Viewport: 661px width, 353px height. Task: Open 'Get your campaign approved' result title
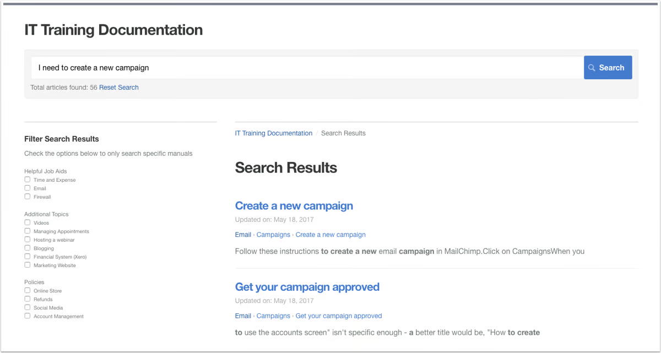point(307,287)
